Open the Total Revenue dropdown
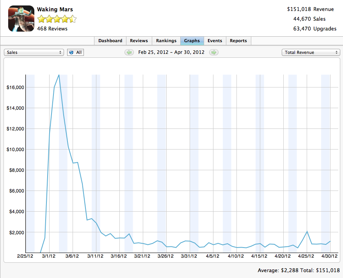Screen dimensions: 343x278 [311, 52]
